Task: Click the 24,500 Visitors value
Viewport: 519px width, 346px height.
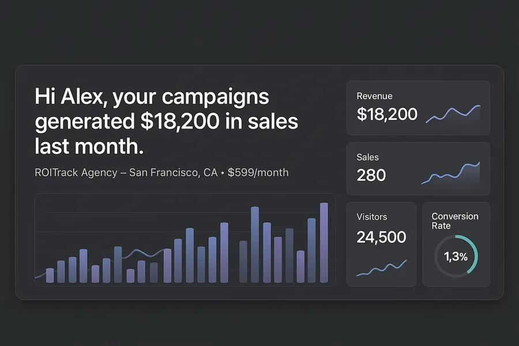Action: pyautogui.click(x=381, y=237)
